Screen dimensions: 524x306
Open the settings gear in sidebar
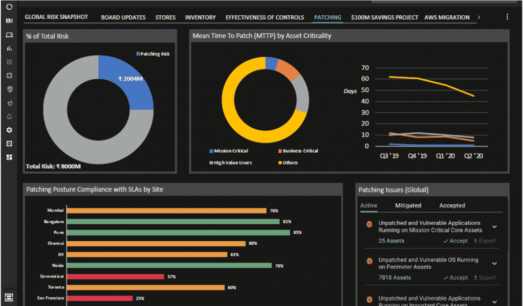click(9, 130)
